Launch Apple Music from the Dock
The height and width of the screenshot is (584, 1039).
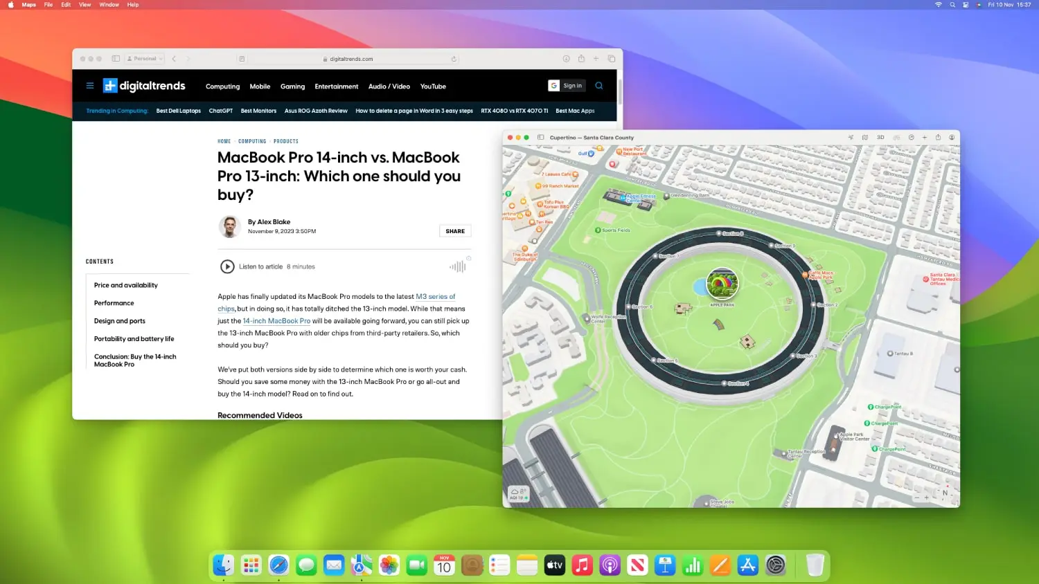(582, 565)
